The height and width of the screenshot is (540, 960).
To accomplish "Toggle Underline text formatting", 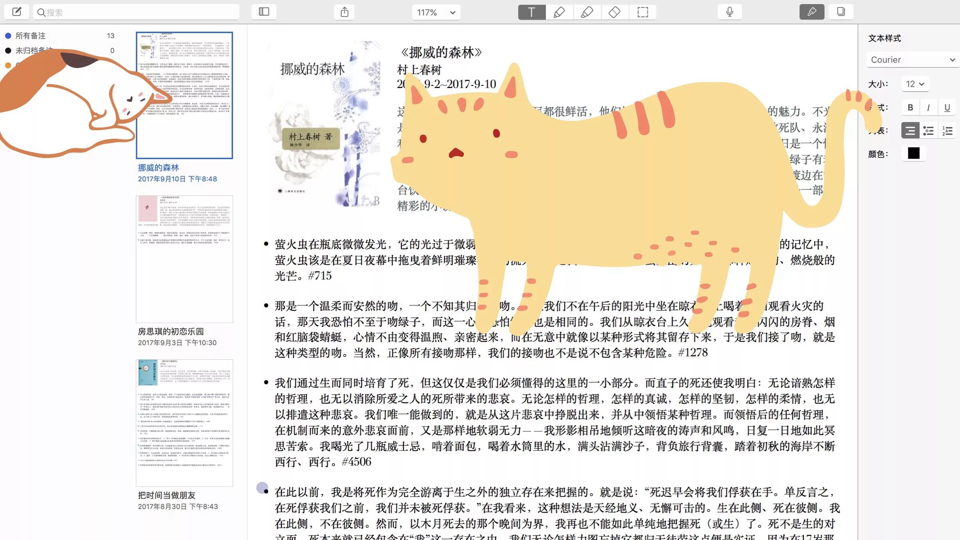I will coord(947,107).
